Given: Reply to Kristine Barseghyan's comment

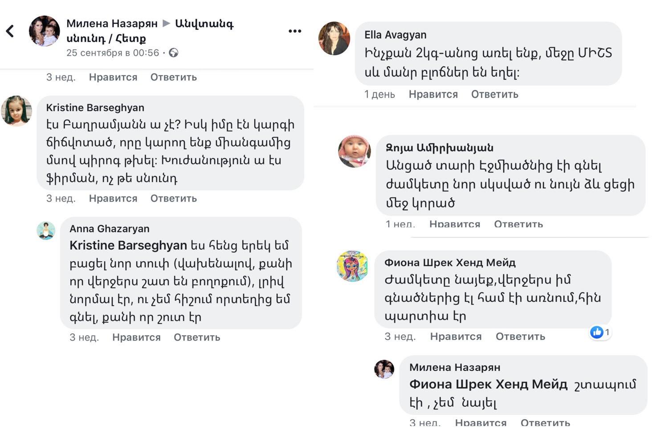Looking at the screenshot, I should 173,199.
